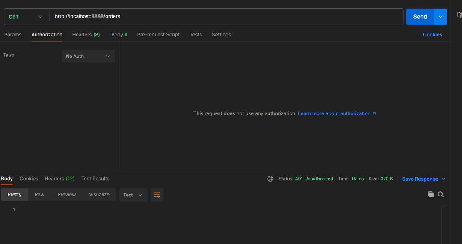Open the Pre-request Script tab
462x244 pixels.
[x=158, y=35]
